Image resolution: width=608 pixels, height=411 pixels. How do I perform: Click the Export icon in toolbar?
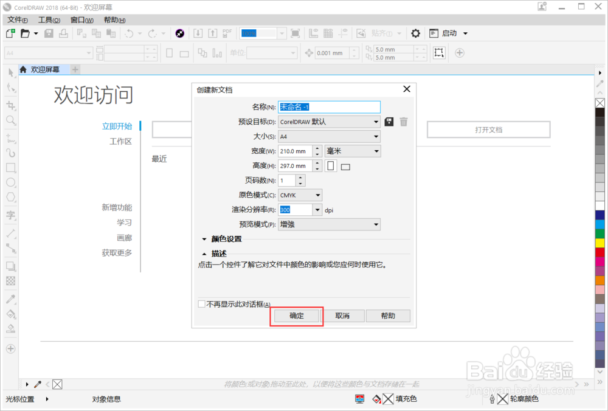[x=213, y=33]
